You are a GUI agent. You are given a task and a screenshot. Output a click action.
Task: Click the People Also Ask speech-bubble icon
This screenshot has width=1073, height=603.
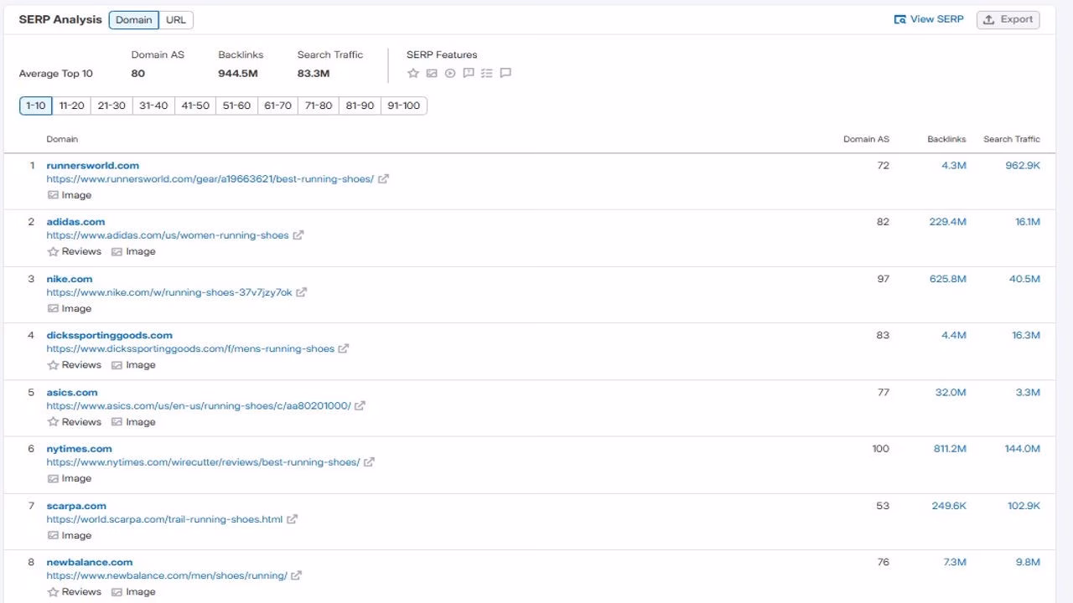tap(505, 73)
